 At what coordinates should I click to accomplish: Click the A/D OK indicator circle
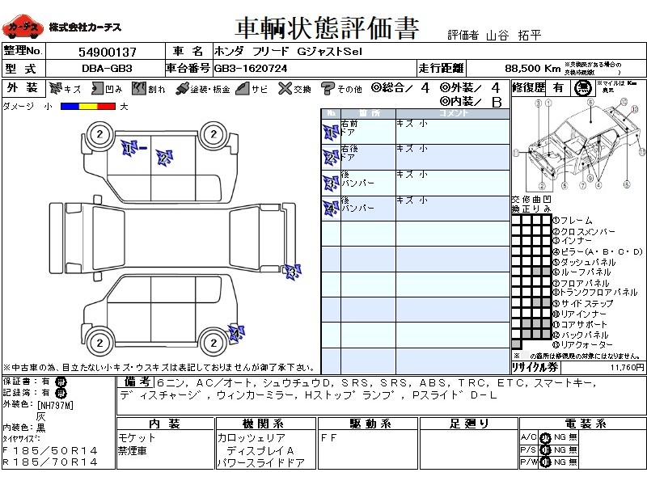[x=544, y=438]
